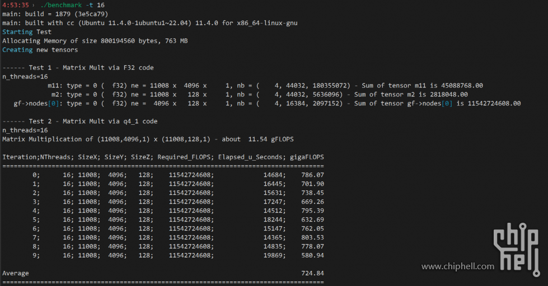The height and width of the screenshot is (286, 548).
Task: Click the Starting Test line
Action: [x=27, y=32]
